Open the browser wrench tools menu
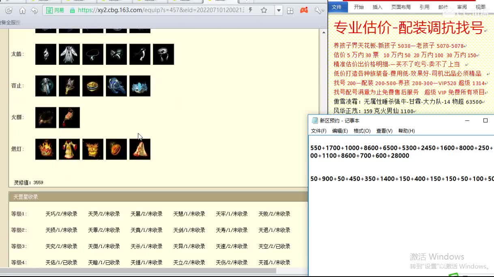This screenshot has height=277, width=494. coord(318,11)
